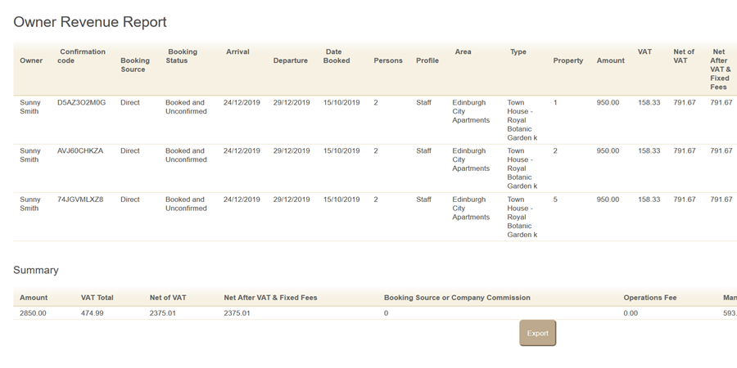This screenshot has width=737, height=368.
Task: Click the Amount column header in bookings table
Action: tap(611, 61)
